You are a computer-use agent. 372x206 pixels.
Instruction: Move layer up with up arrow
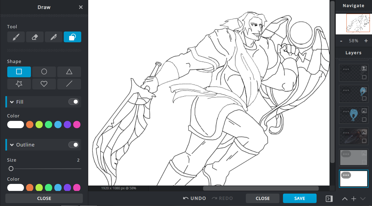click(x=345, y=199)
